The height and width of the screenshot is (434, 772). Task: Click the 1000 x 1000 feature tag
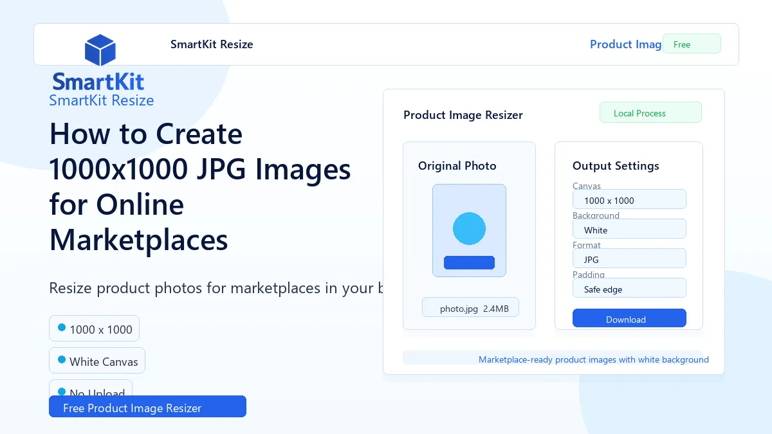pyautogui.click(x=94, y=329)
